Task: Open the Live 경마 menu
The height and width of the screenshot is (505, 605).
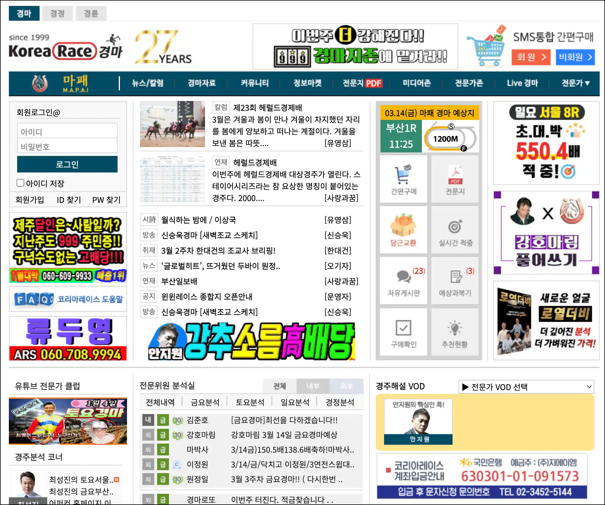Action: (522, 83)
